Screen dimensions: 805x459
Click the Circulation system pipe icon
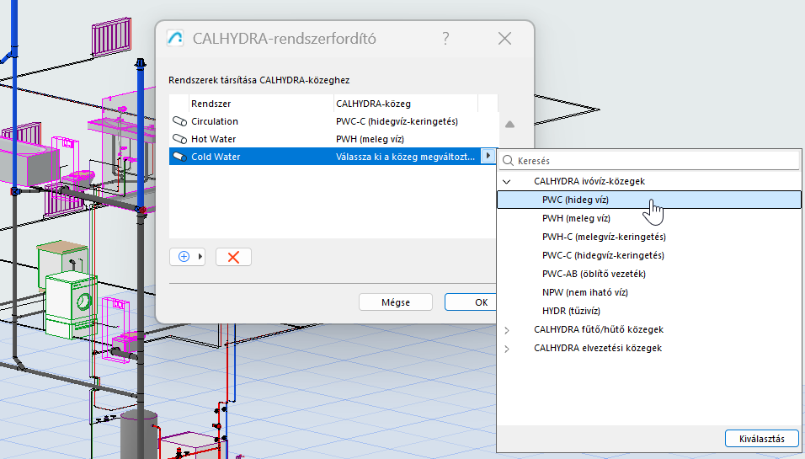click(x=179, y=121)
